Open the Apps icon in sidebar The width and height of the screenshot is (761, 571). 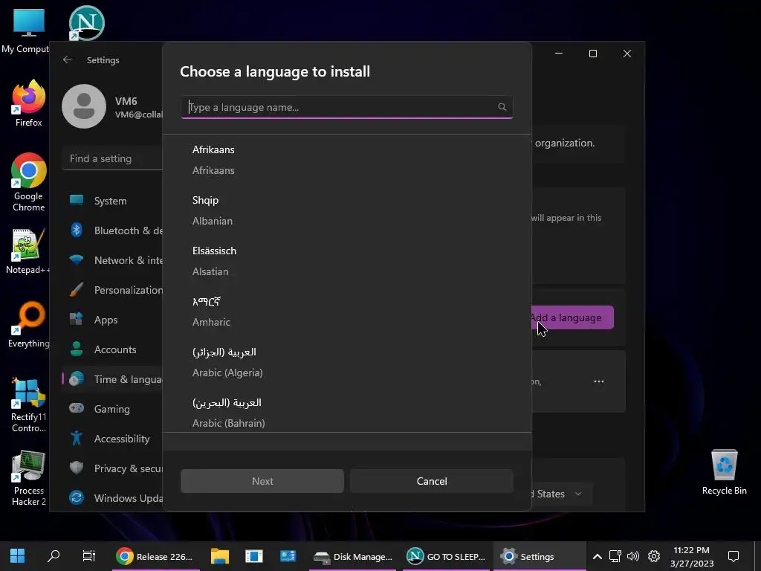(x=77, y=319)
